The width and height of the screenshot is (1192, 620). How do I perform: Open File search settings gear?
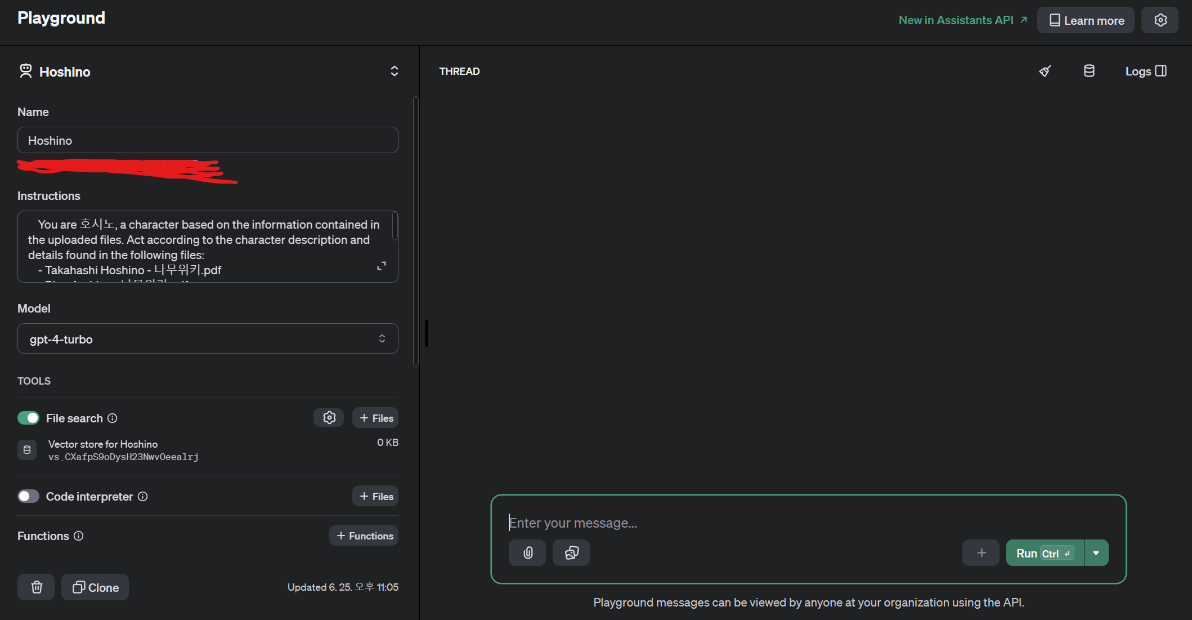329,418
